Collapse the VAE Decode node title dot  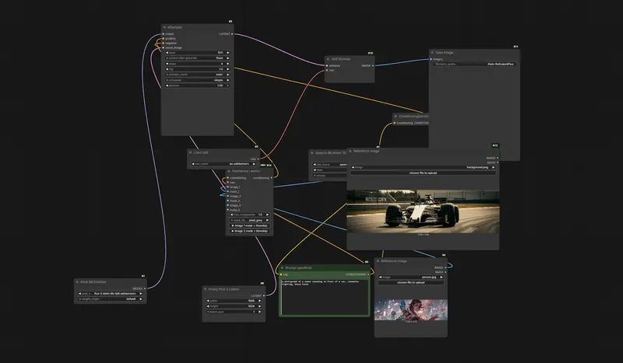pos(328,59)
